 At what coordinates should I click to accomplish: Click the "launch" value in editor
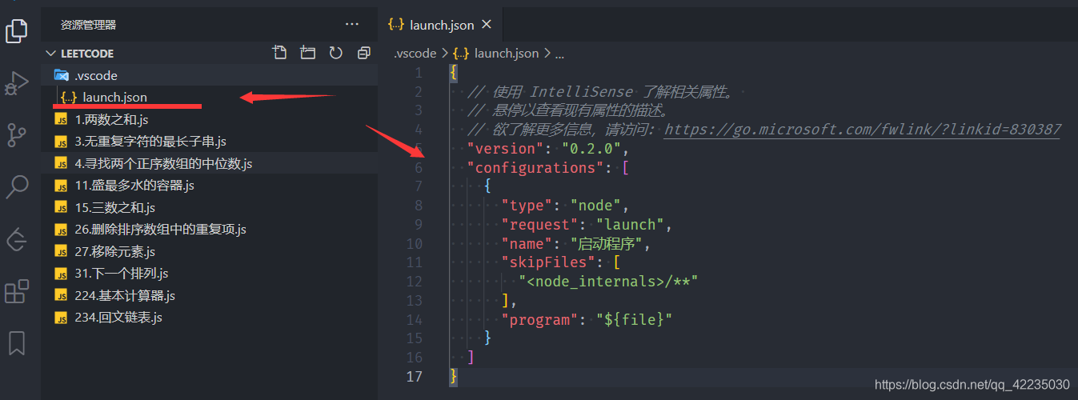click(629, 225)
